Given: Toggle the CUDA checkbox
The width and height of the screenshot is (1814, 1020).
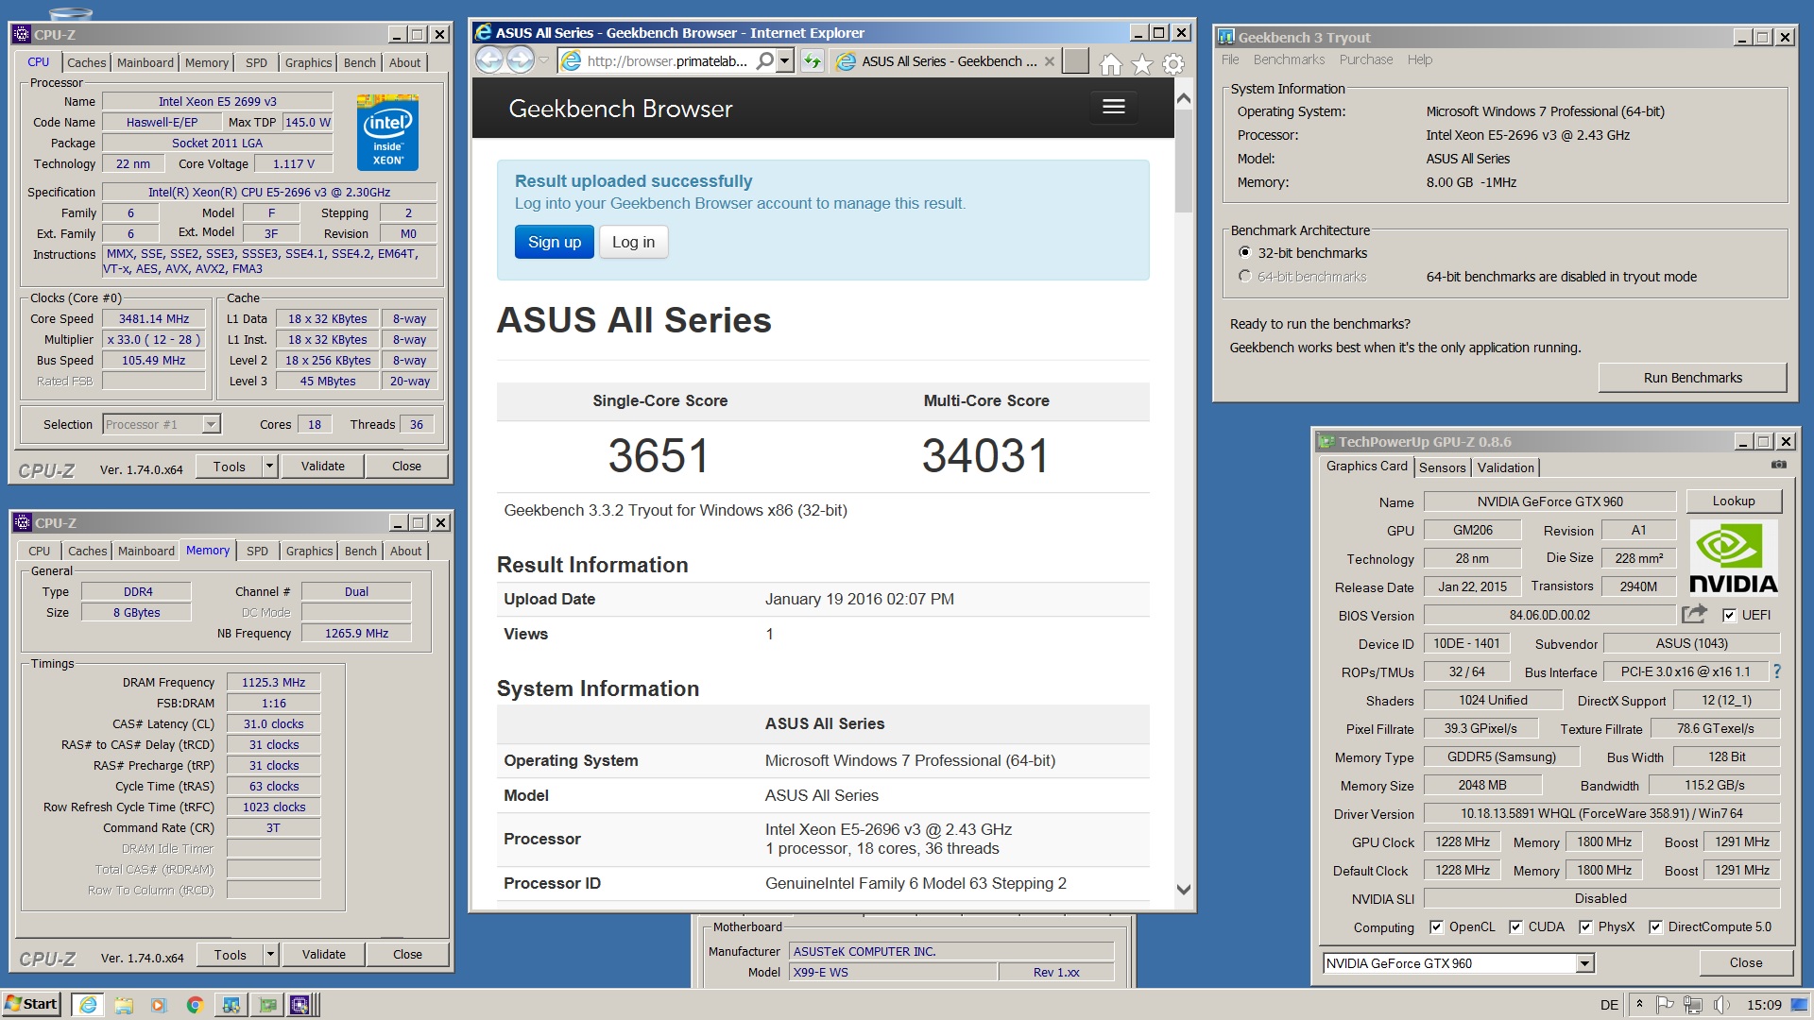Looking at the screenshot, I should click(1515, 926).
